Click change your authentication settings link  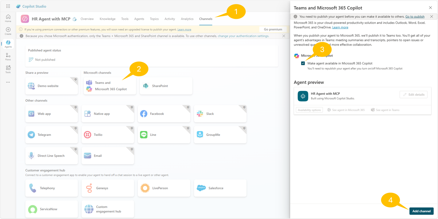coord(243,36)
